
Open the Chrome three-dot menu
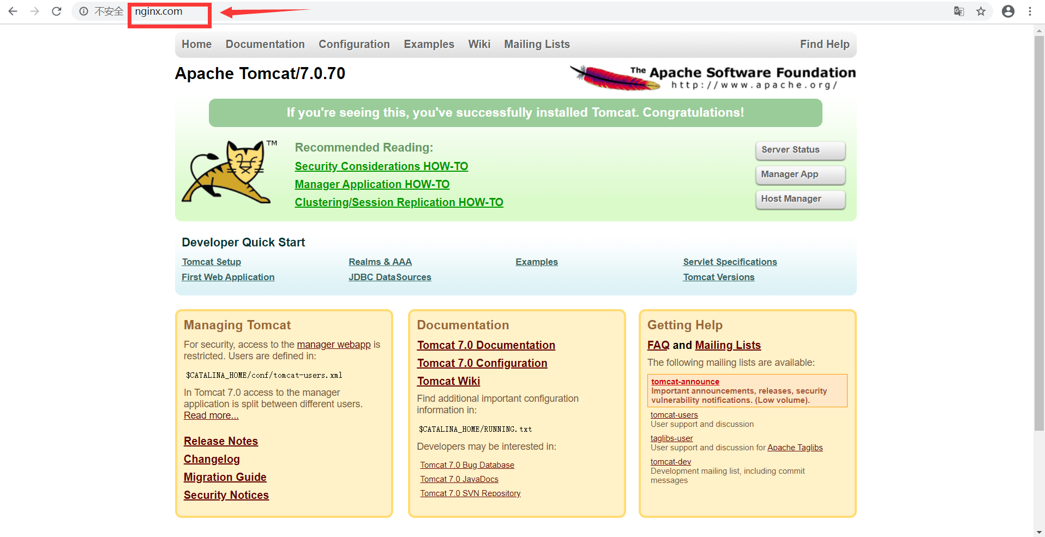[x=1030, y=11]
